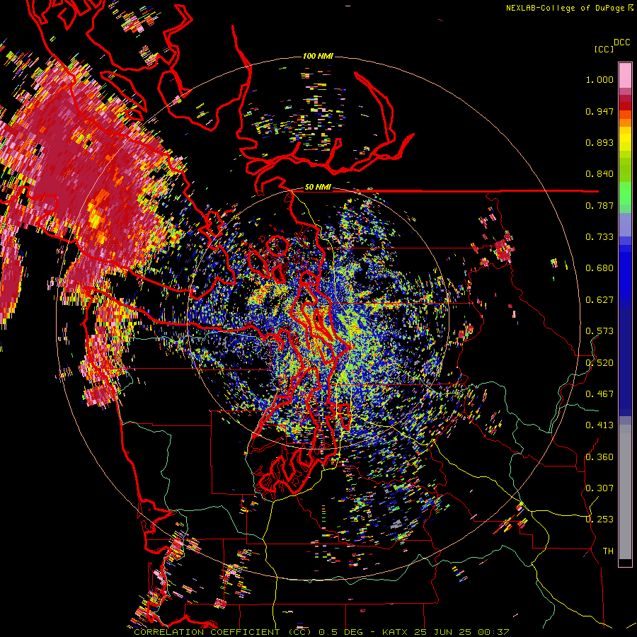Click the 50 NMI range ring label
The image size is (637, 637).
[x=318, y=187]
